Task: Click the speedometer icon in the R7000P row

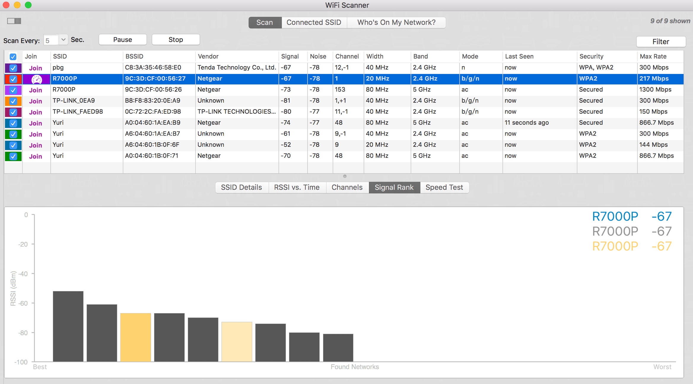Action: point(36,79)
